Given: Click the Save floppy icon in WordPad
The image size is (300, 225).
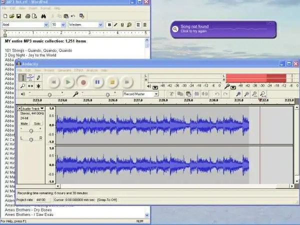Looking at the screenshot, I should 18,16.
